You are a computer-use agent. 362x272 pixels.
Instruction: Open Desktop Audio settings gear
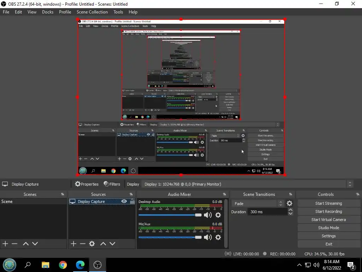pos(218,215)
